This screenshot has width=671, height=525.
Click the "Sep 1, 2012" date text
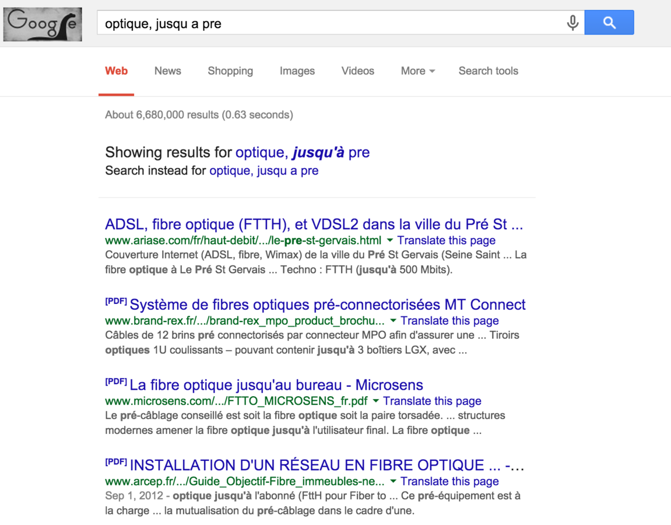click(134, 495)
